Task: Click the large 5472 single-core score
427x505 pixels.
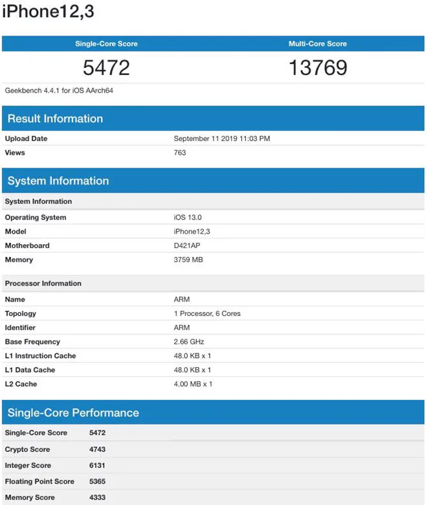Action: point(106,67)
